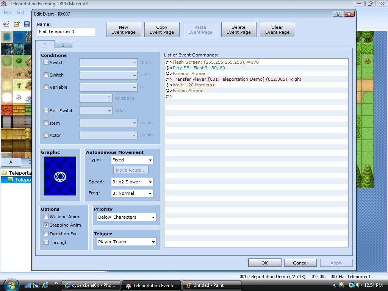This screenshot has width=388, height=291.
Task: Expand the Priority Below Characters dropdown
Action: (x=126, y=217)
